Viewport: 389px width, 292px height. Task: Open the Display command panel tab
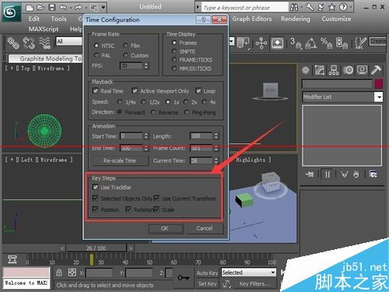362,70
